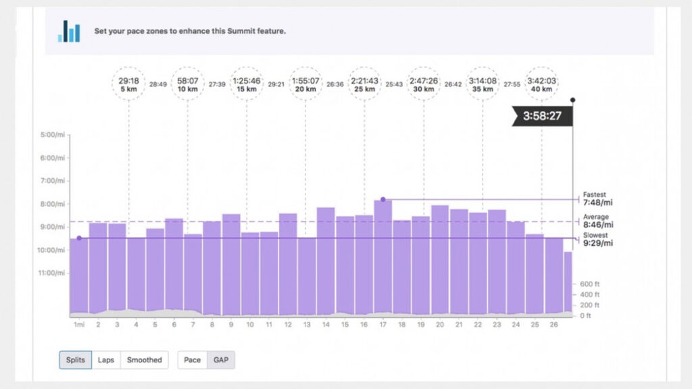
Task: Click the 10 km split marker circle
Action: (x=189, y=82)
